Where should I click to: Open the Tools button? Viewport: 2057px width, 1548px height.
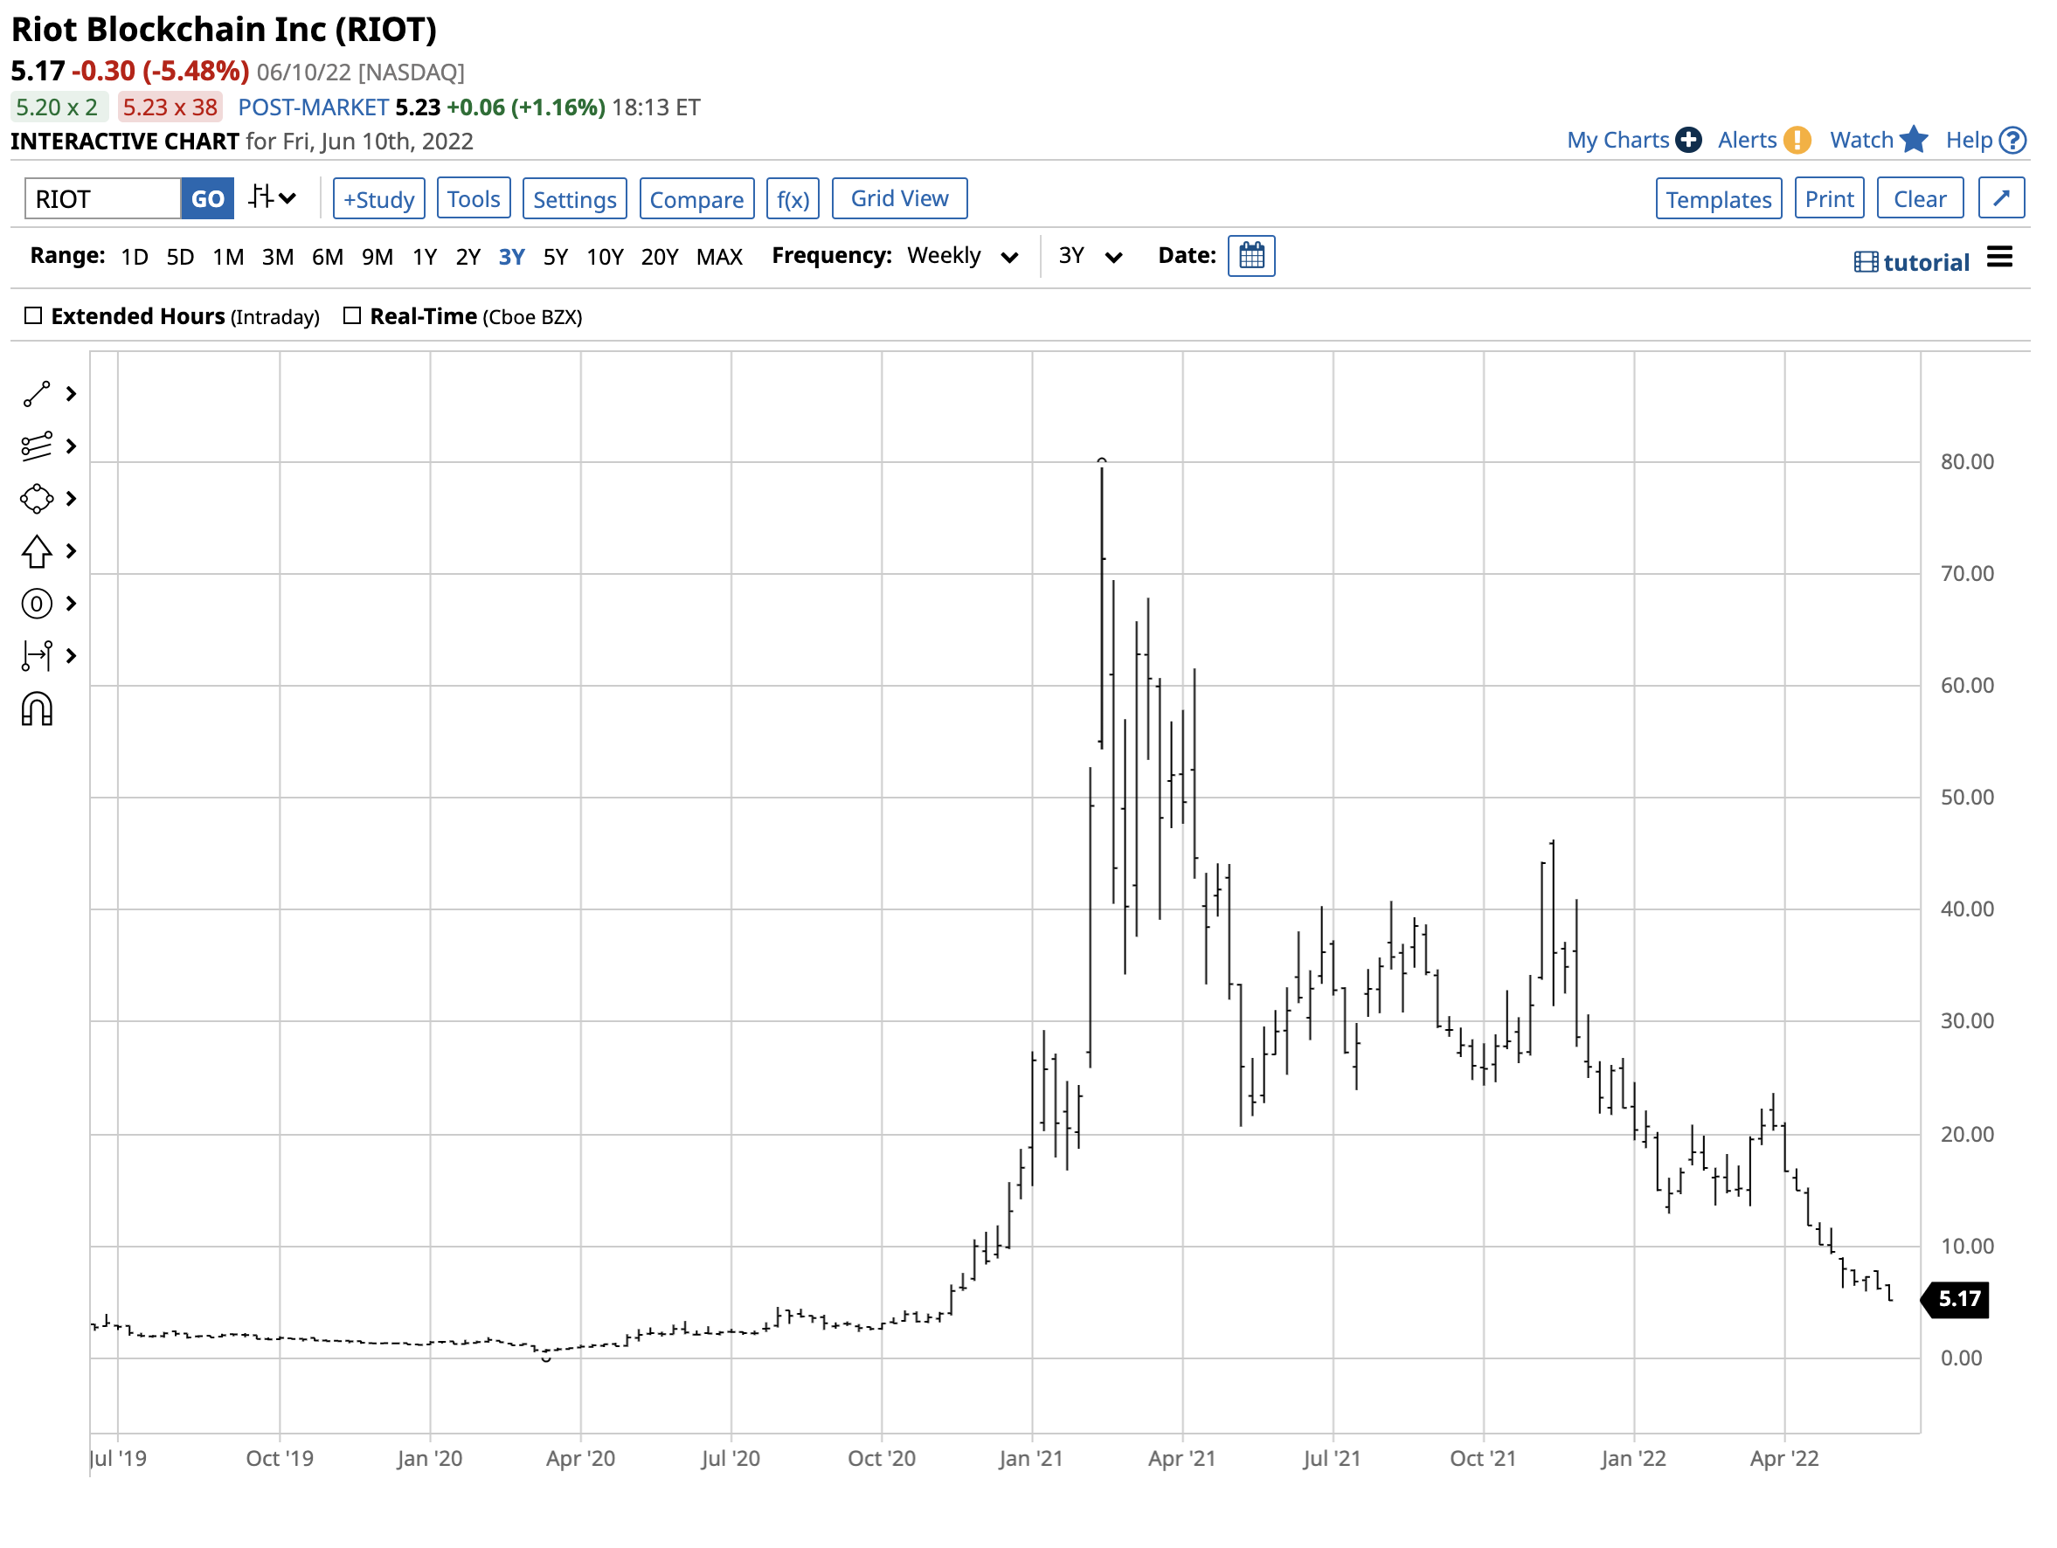[x=474, y=199]
